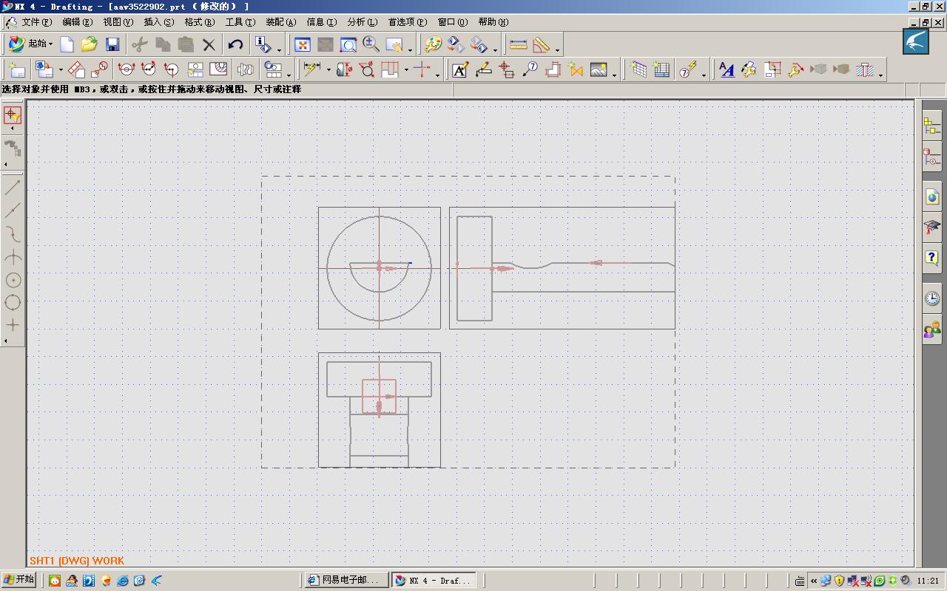Click the NX 4 - Draf taskbar button
Screen dimensions: 947x591
[434, 581]
